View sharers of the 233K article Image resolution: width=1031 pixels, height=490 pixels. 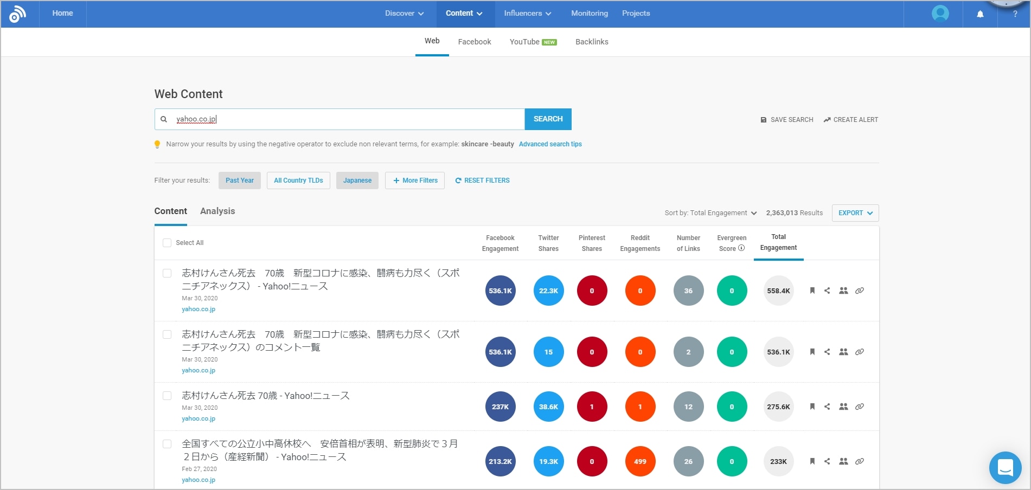click(843, 461)
